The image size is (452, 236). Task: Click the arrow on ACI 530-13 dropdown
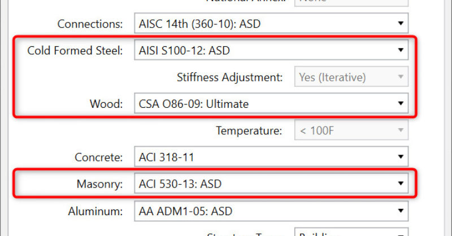pyautogui.click(x=400, y=183)
